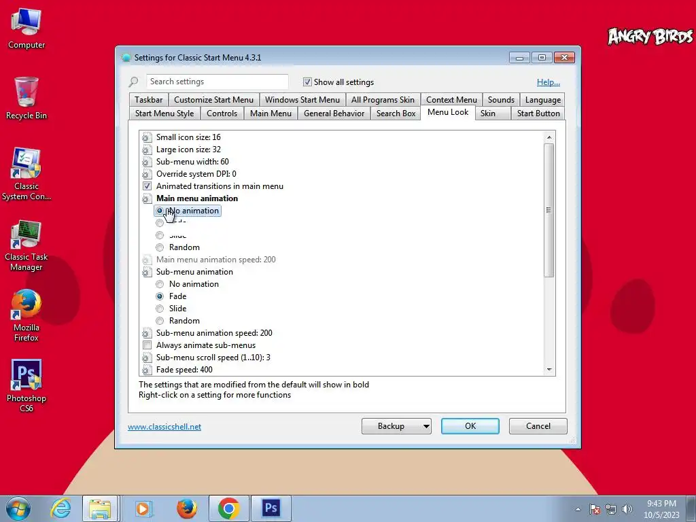Toggle Animated transitions in main menu
Screen dimensions: 696x522
click(147, 186)
